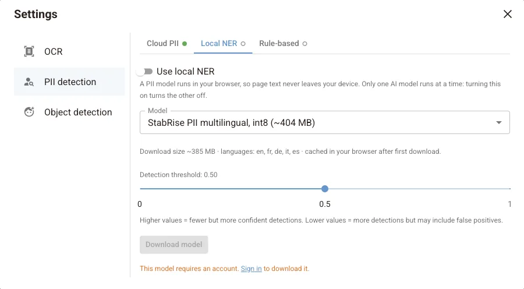Click the slider mark labeled 0
Viewport: 524px width, 289px height.
(140, 204)
